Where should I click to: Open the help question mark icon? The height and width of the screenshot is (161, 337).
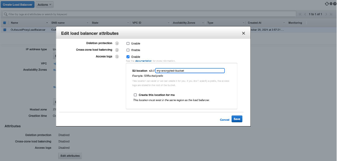(x=335, y=4)
